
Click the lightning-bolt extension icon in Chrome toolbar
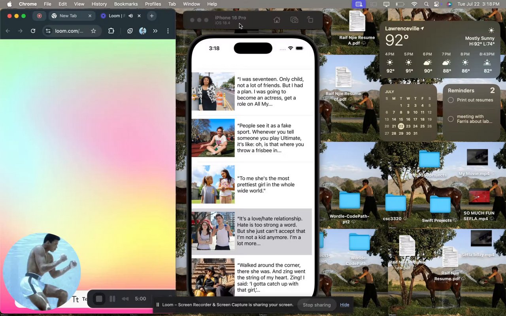(x=130, y=31)
